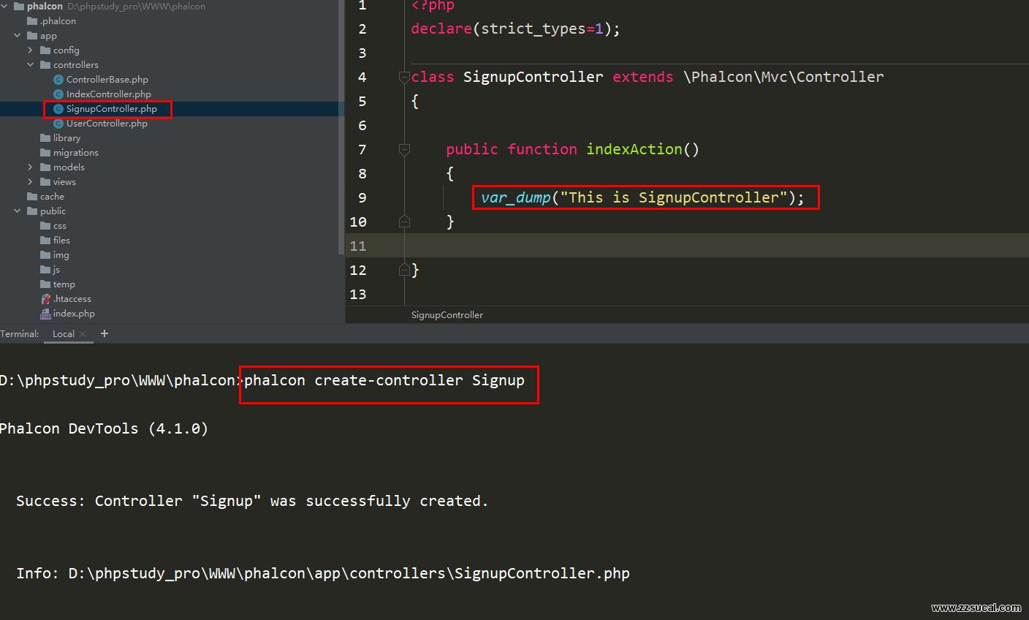Click the files folder icon
The height and width of the screenshot is (620, 1029).
tap(45, 241)
